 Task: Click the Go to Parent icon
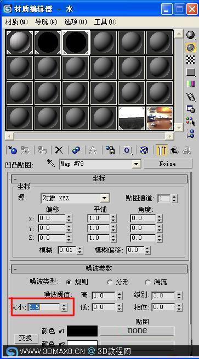174,150
